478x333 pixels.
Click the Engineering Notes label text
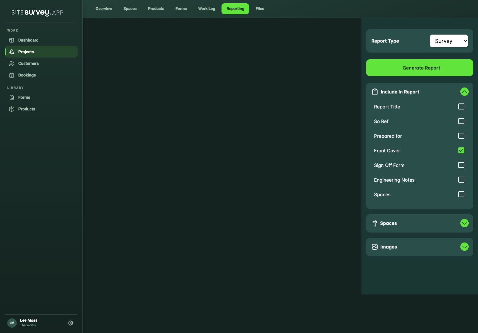point(394,180)
